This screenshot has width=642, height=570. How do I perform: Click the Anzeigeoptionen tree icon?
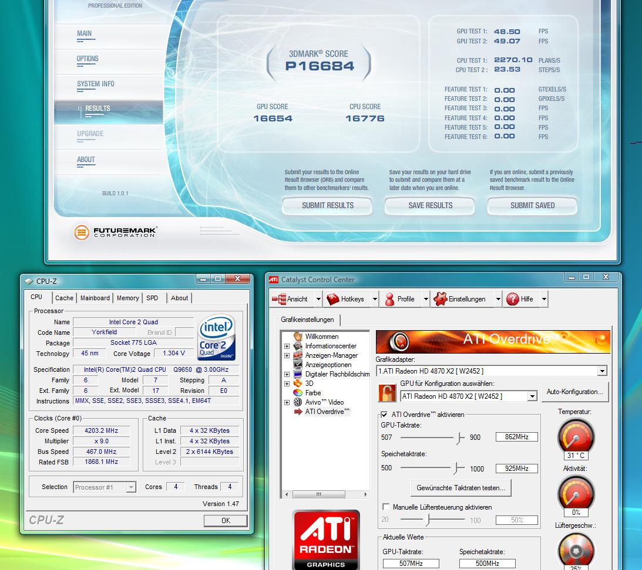click(x=298, y=365)
